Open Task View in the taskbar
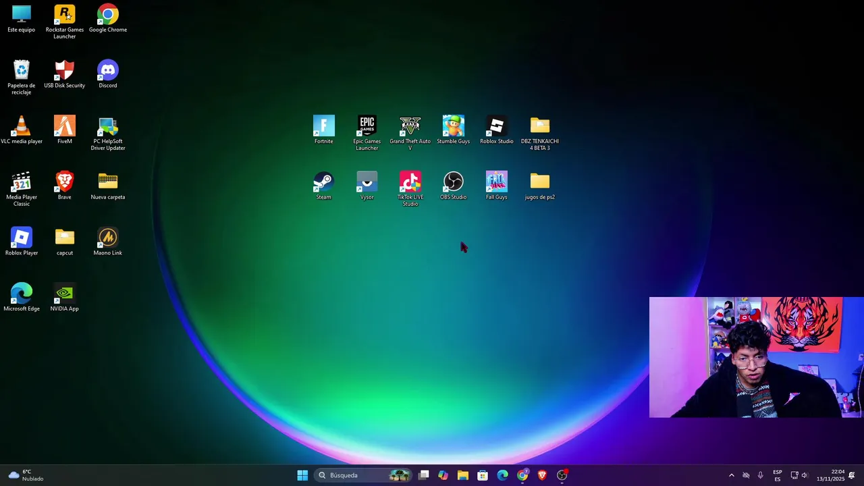The width and height of the screenshot is (864, 486). [424, 475]
